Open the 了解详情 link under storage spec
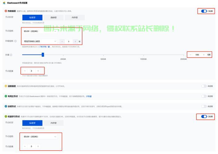Viewport: 218px width, 154px height. click(43, 47)
